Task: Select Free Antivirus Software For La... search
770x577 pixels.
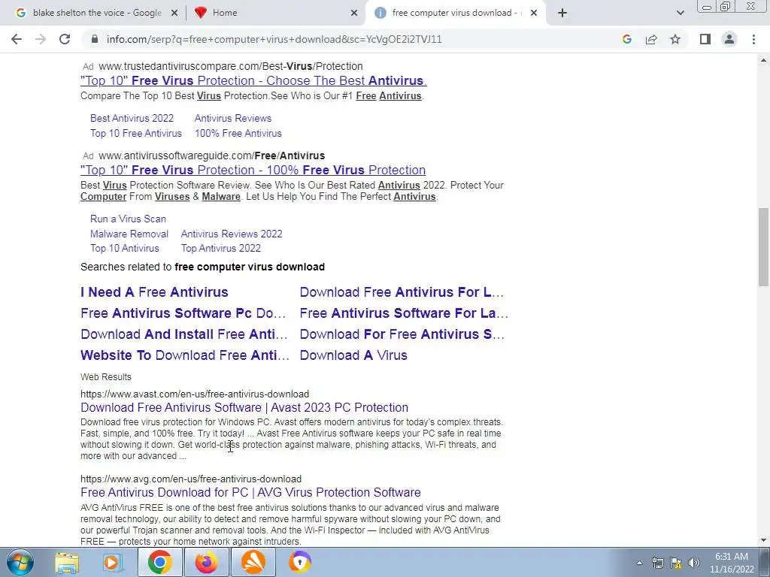Action: pos(404,313)
